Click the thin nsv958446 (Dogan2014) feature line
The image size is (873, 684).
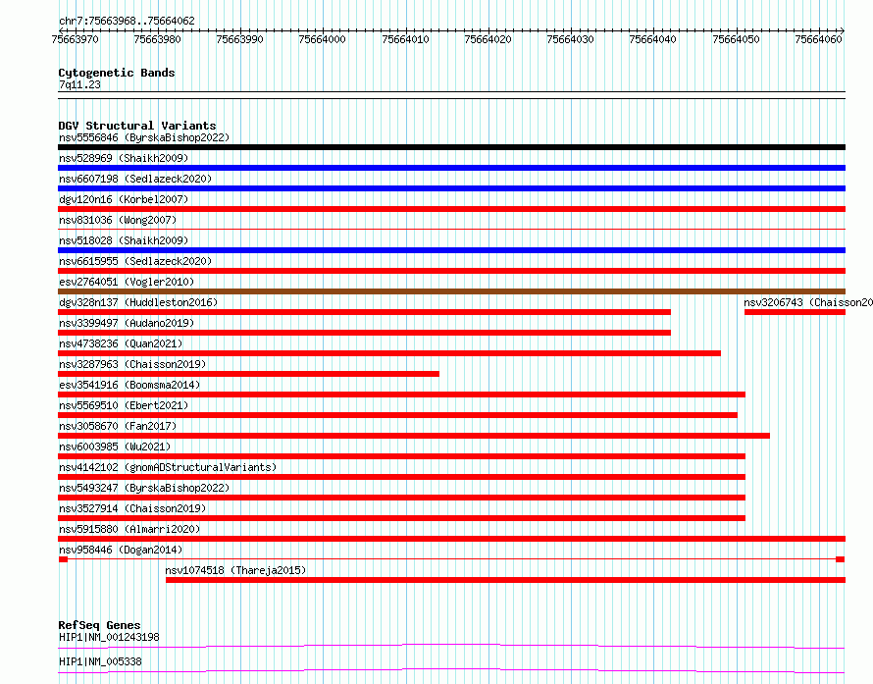451,559
